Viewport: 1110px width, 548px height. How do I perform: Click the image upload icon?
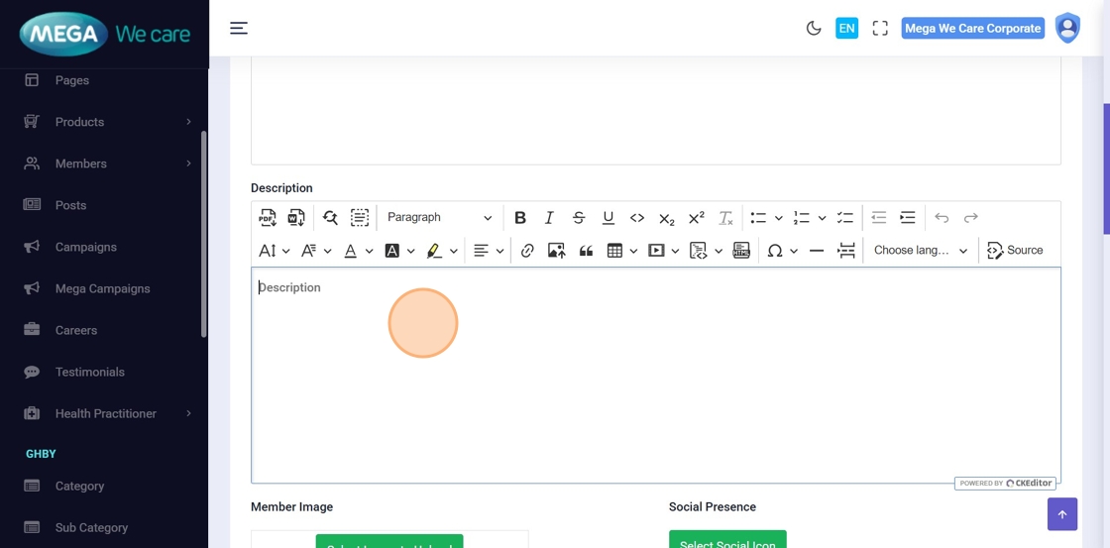(x=556, y=251)
